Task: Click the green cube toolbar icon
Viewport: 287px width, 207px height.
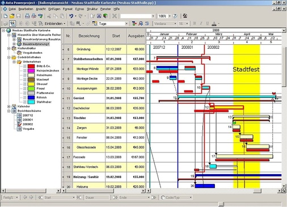Action: click(105, 16)
